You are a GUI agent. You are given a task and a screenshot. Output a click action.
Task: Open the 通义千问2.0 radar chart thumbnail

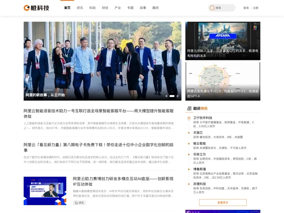[x=223, y=81]
